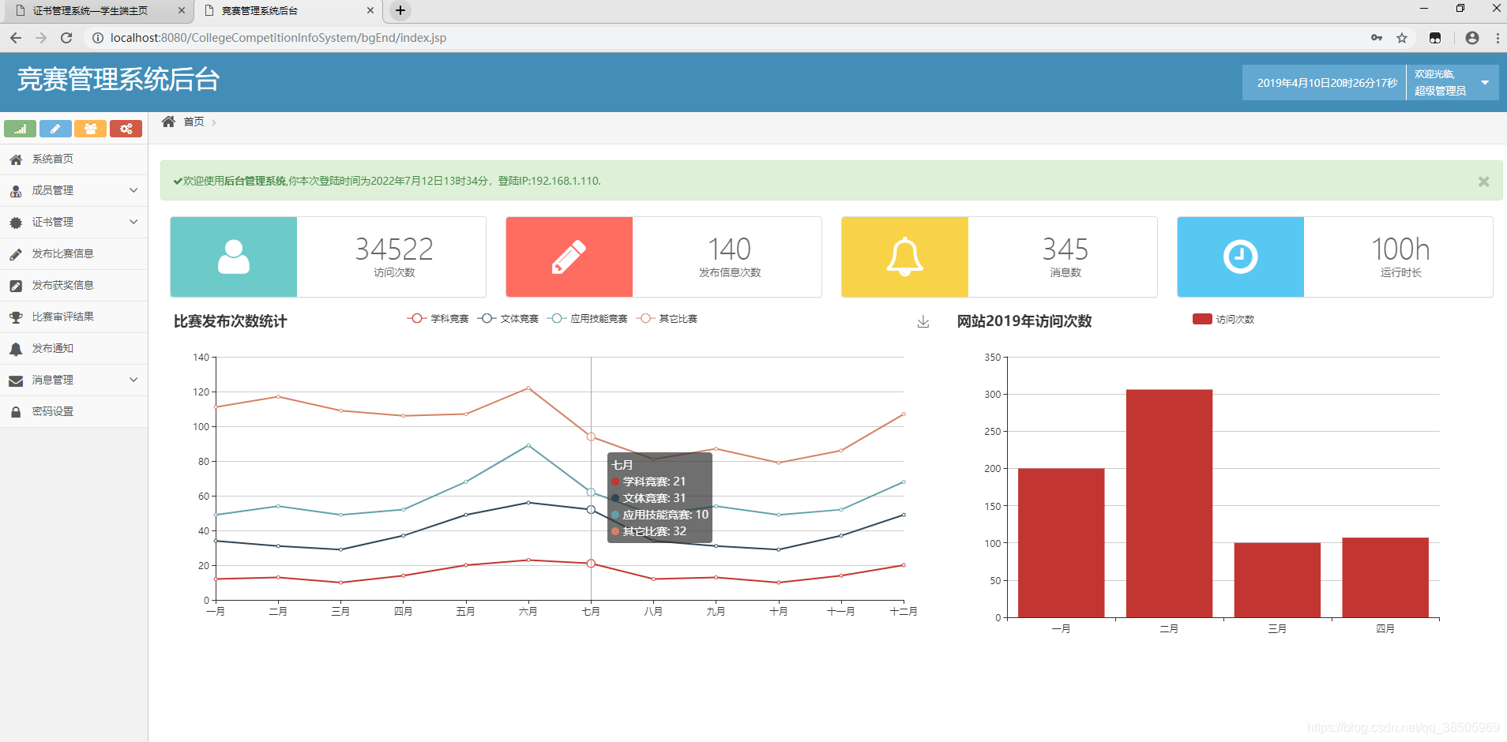Image resolution: width=1507 pixels, height=742 pixels.
Task: Click the pencil icon beside 发布比赛信息
Action: point(16,254)
